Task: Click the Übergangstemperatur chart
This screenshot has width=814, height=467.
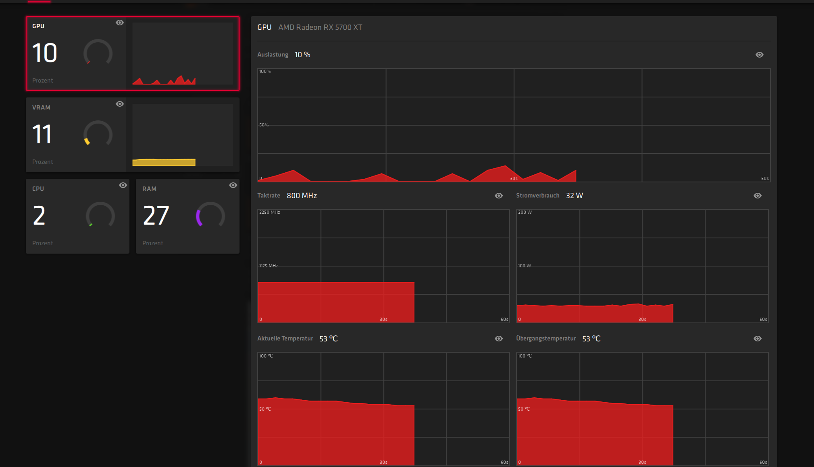Action: click(642, 409)
